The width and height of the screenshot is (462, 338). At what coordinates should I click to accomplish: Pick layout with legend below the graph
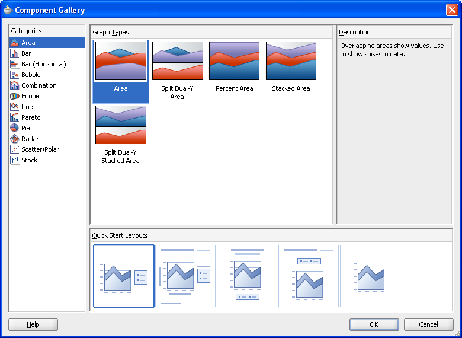tap(247, 276)
